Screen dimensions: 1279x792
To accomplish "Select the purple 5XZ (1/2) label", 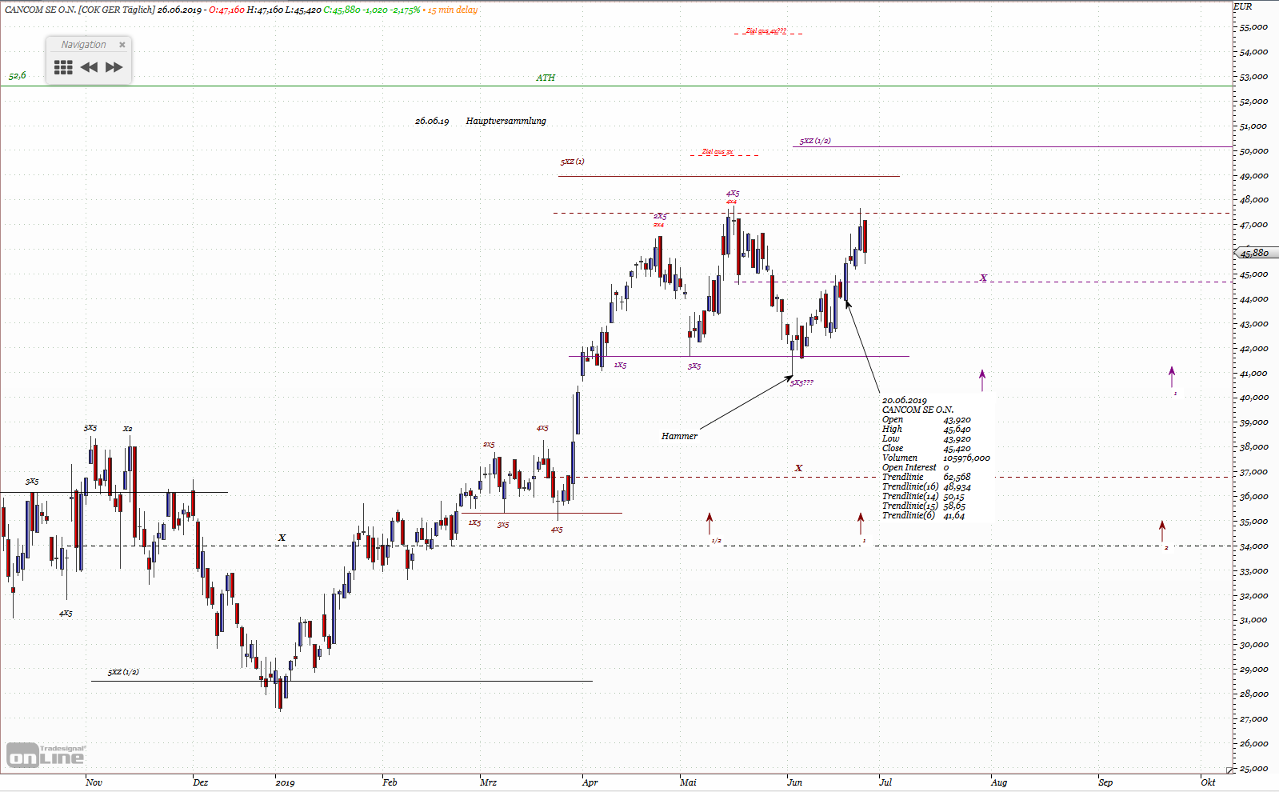I will [815, 141].
